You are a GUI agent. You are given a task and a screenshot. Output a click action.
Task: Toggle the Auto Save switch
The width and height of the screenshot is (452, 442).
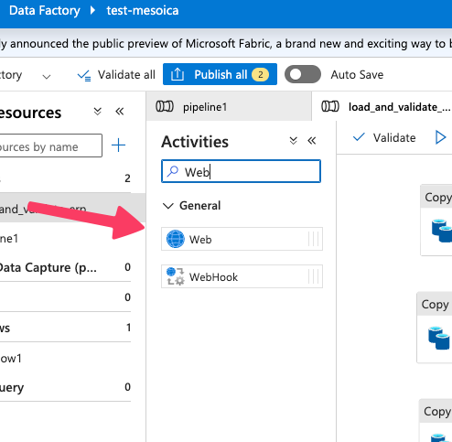coord(303,74)
